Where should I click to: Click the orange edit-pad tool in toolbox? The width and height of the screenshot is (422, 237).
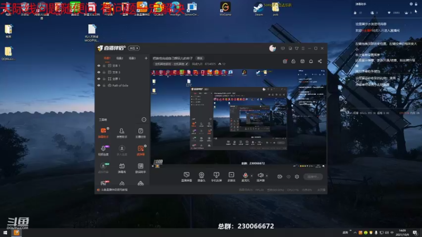coord(140,150)
